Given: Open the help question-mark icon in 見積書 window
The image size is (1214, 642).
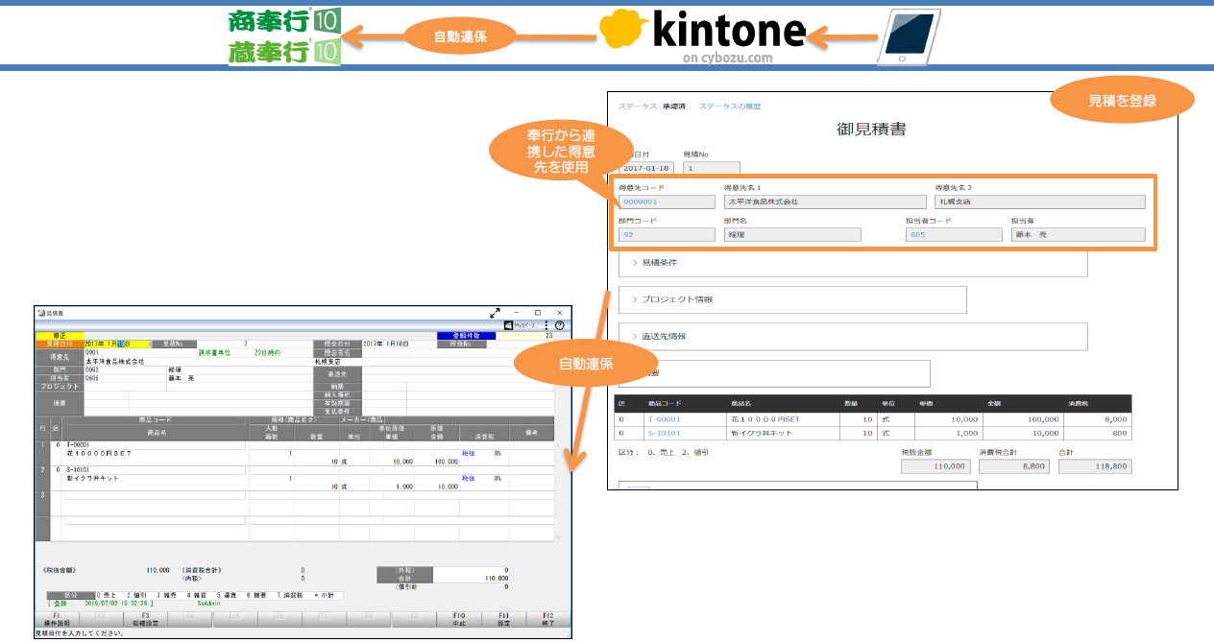Looking at the screenshot, I should pyautogui.click(x=560, y=326).
